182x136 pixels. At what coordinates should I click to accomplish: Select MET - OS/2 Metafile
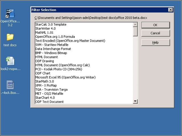[x=84, y=93]
